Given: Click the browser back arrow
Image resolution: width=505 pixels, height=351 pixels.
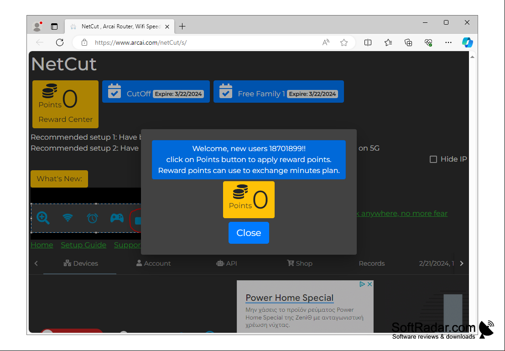Looking at the screenshot, I should [40, 42].
